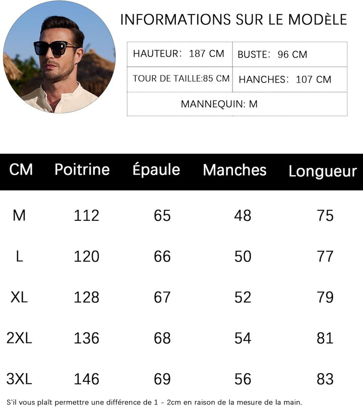Click the CM header cell
Image resolution: width=363 pixels, height=407 pixels.
click(x=21, y=170)
